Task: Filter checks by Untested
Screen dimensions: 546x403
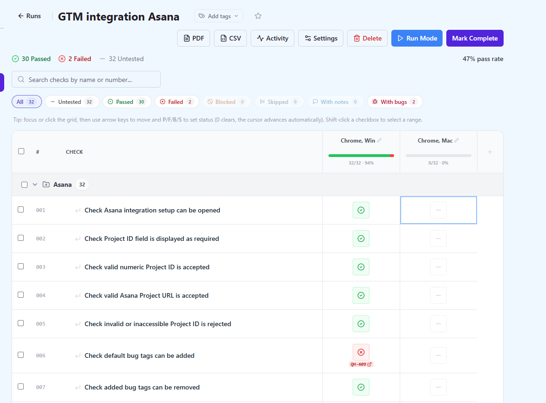Action: pyautogui.click(x=72, y=102)
